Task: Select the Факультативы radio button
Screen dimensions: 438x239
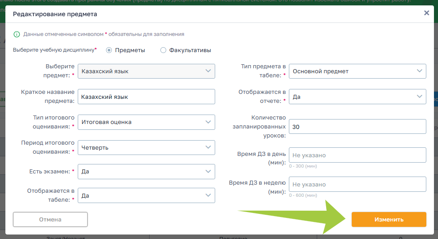Action: coord(163,50)
